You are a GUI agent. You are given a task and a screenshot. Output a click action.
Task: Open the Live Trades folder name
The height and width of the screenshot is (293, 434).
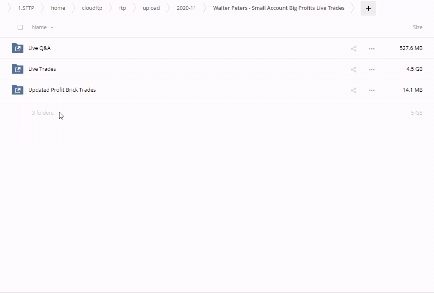(x=42, y=69)
